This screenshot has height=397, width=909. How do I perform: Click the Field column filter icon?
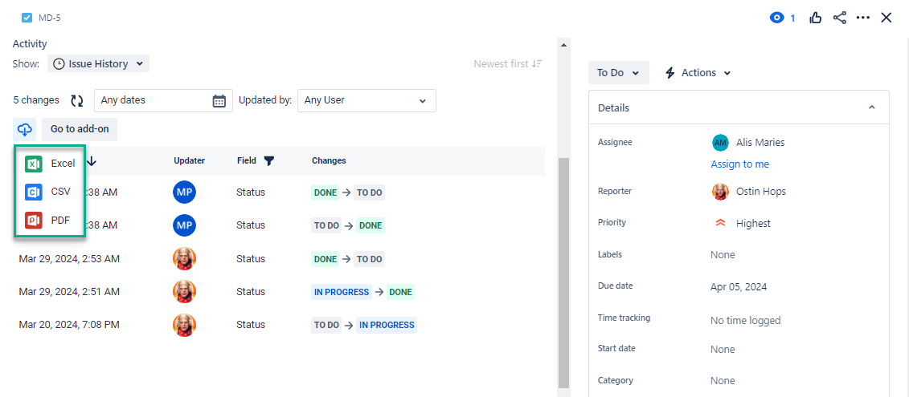pos(269,160)
